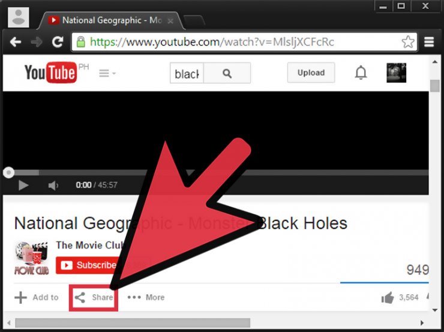Image resolution: width=444 pixels, height=332 pixels.
Task: Click the horizontal scroll left arrow
Action: click(9, 322)
